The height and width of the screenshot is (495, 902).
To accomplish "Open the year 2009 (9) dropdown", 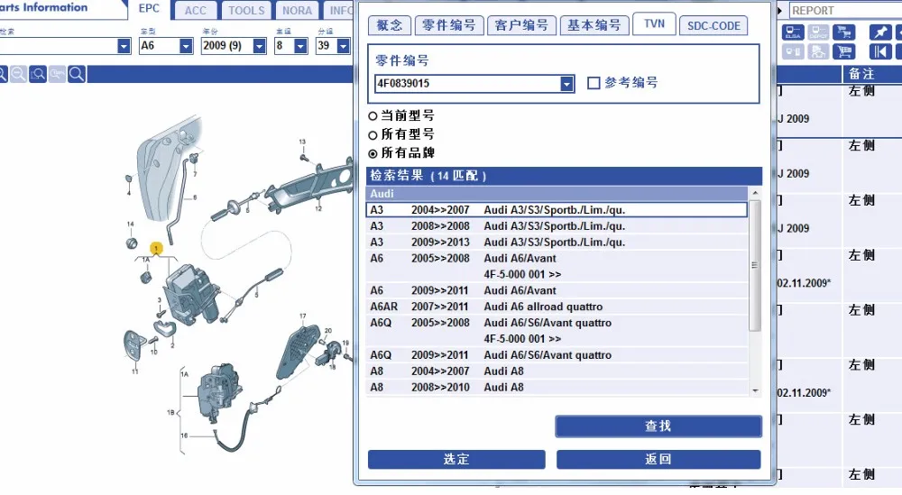I will coord(260,46).
